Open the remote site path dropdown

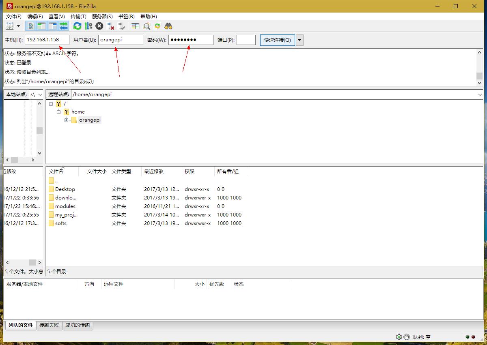[x=480, y=94]
